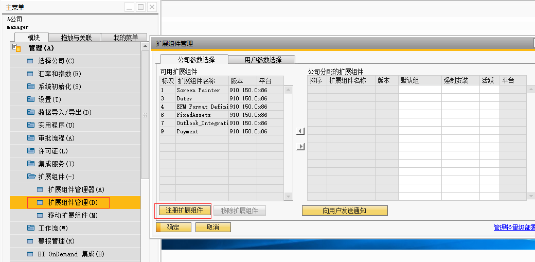Open 汇率和指数(E) menu entry

tap(75, 74)
